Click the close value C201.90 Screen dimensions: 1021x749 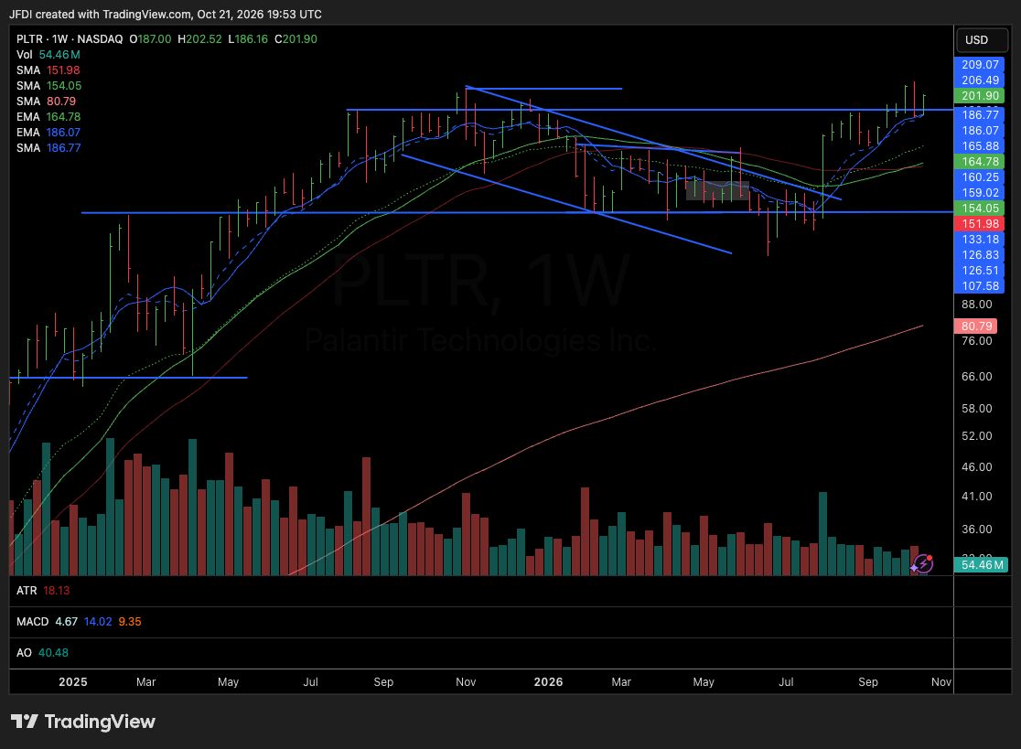[296, 39]
